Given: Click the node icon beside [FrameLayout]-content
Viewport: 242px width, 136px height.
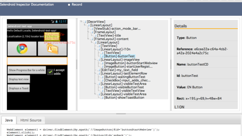Looking at the screenshot, I should click(x=92, y=39).
